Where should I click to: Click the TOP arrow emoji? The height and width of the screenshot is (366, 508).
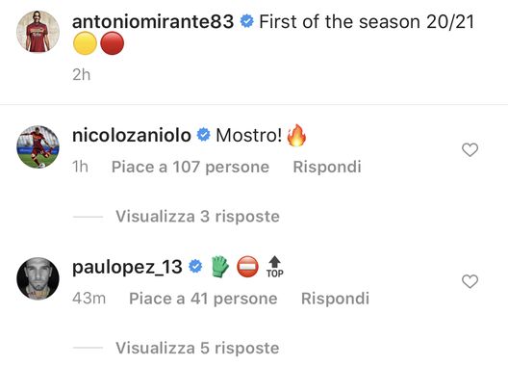pos(275,267)
